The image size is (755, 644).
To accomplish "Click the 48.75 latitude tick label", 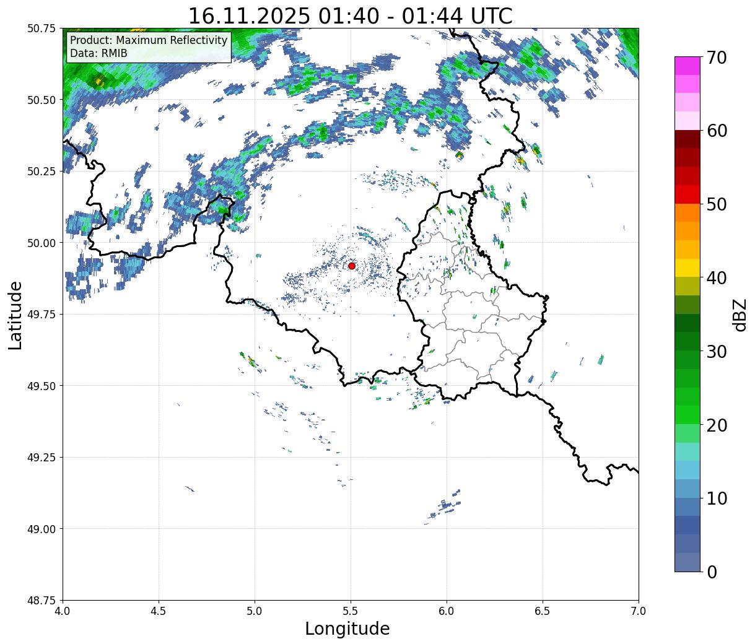I will click(x=41, y=601).
